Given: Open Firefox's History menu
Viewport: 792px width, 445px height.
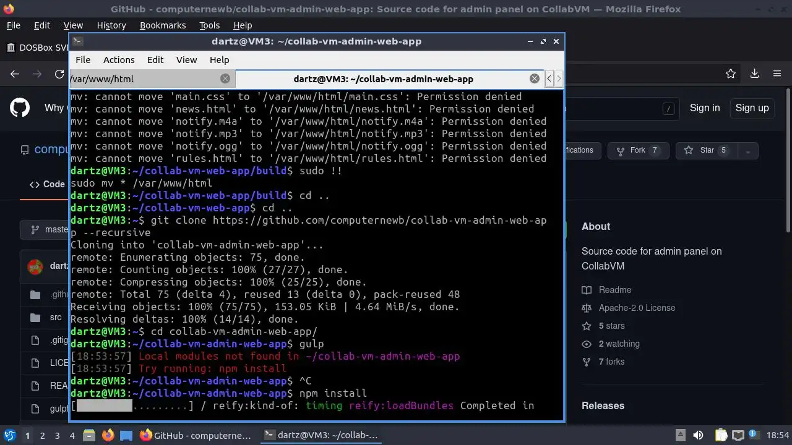Looking at the screenshot, I should tap(111, 25).
